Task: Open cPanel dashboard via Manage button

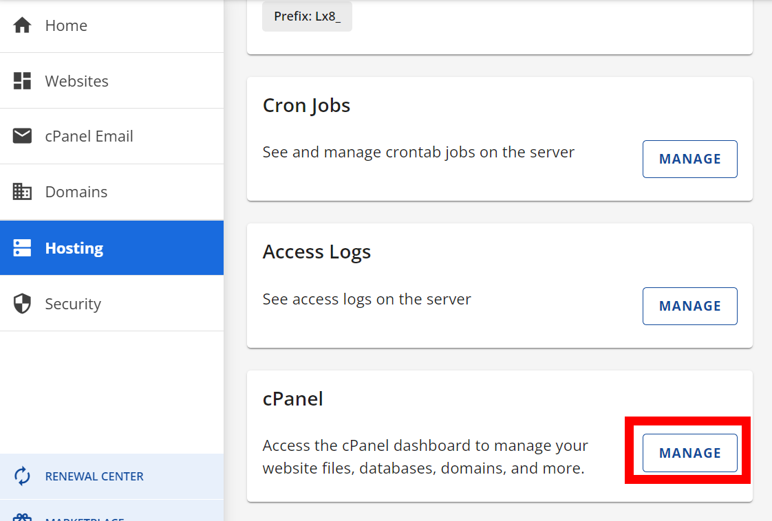Action: 689,453
